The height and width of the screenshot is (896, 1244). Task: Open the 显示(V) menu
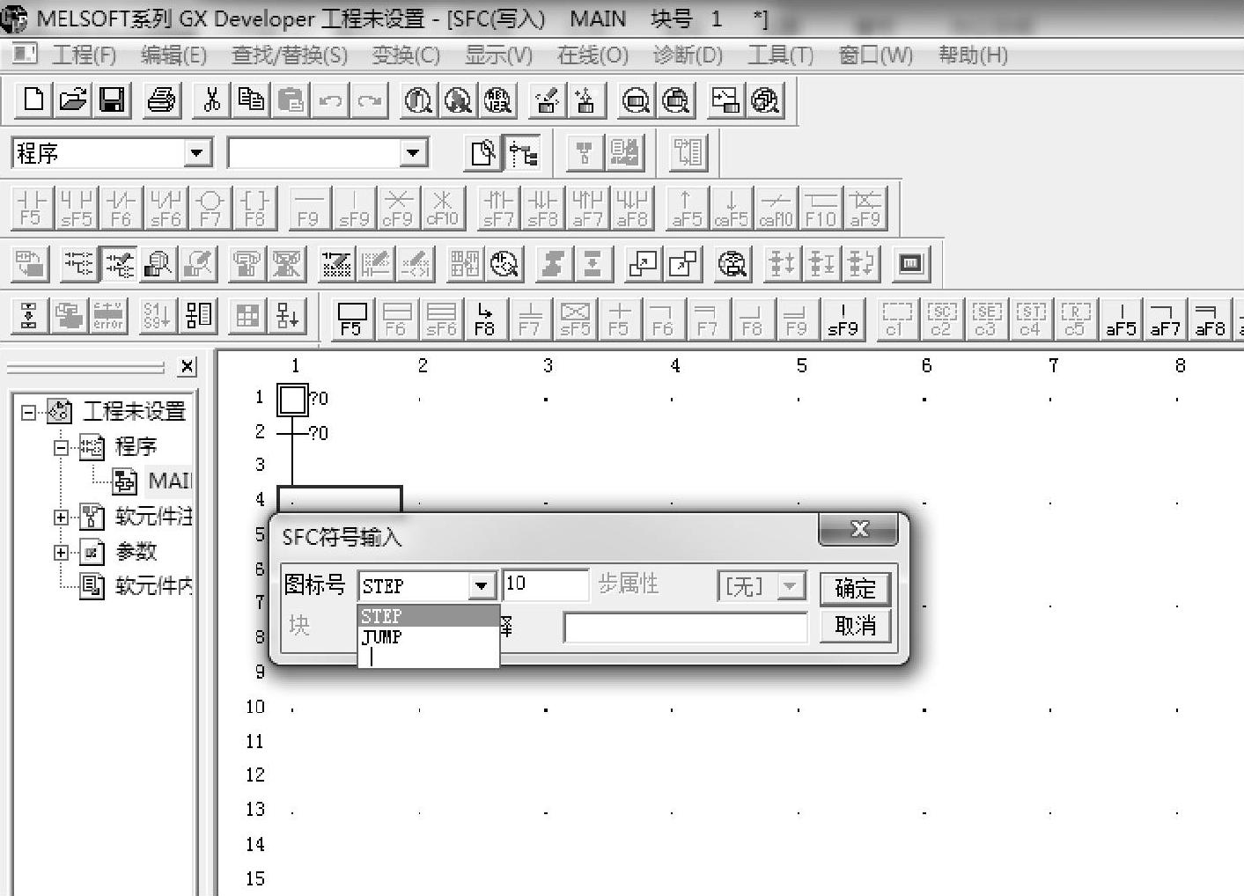(x=499, y=55)
